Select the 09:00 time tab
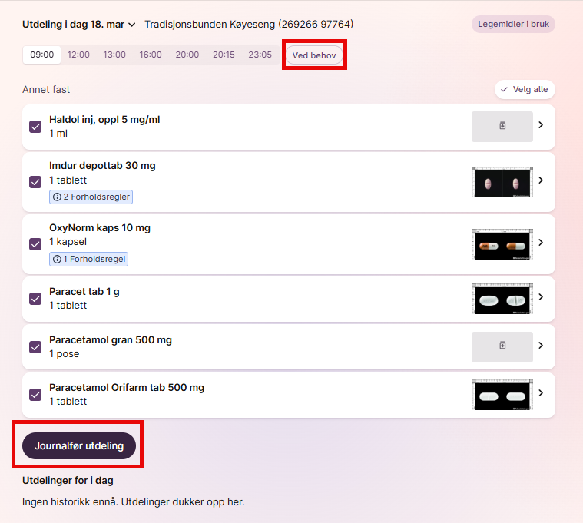This screenshot has height=523, width=583. [42, 55]
